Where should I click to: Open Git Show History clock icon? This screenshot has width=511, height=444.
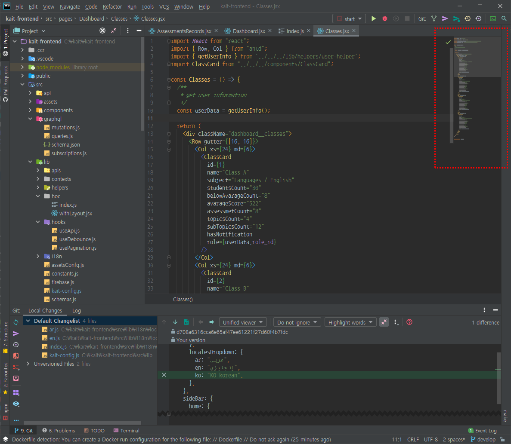pyautogui.click(x=468, y=19)
